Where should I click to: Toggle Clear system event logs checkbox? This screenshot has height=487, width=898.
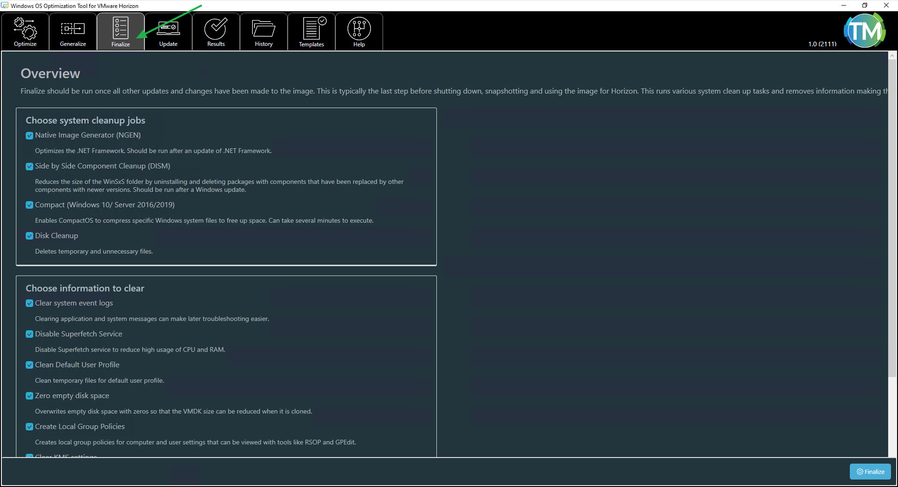point(29,304)
